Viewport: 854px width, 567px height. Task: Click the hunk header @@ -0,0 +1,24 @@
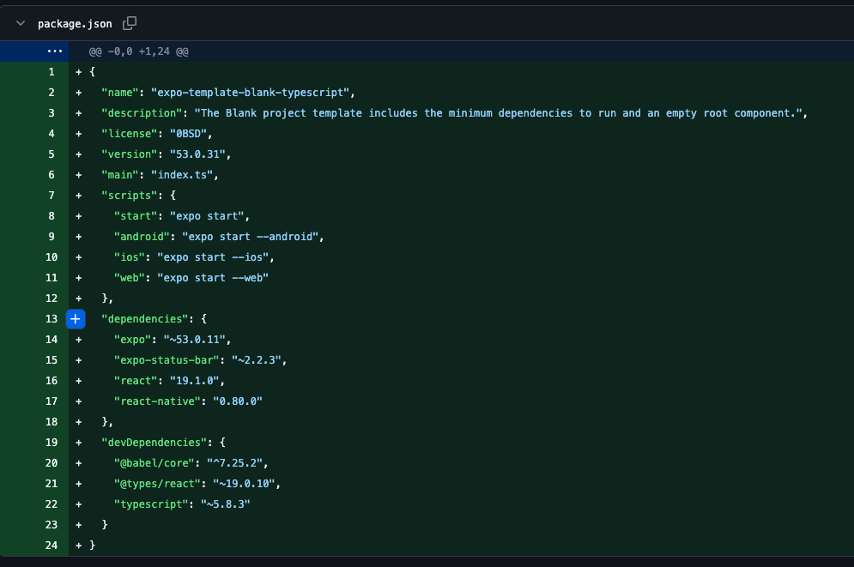[x=138, y=51]
